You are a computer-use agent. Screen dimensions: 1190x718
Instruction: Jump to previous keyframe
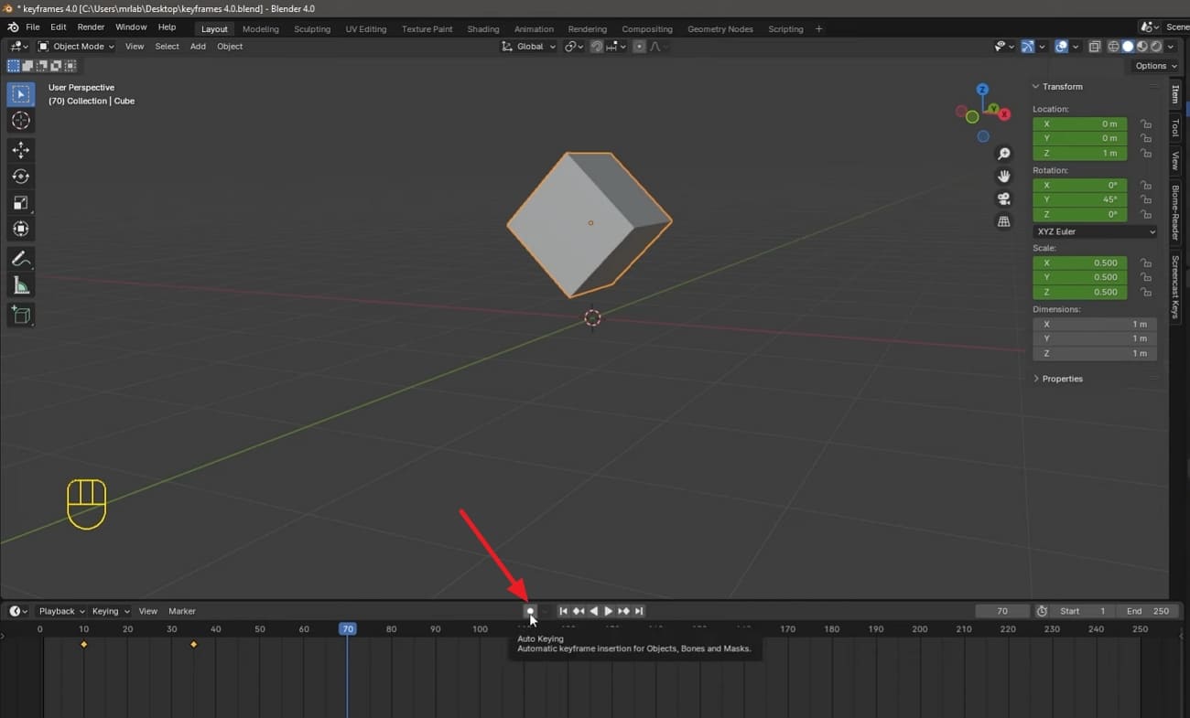click(x=579, y=611)
